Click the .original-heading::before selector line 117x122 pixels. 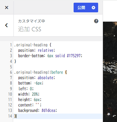pos(41,72)
